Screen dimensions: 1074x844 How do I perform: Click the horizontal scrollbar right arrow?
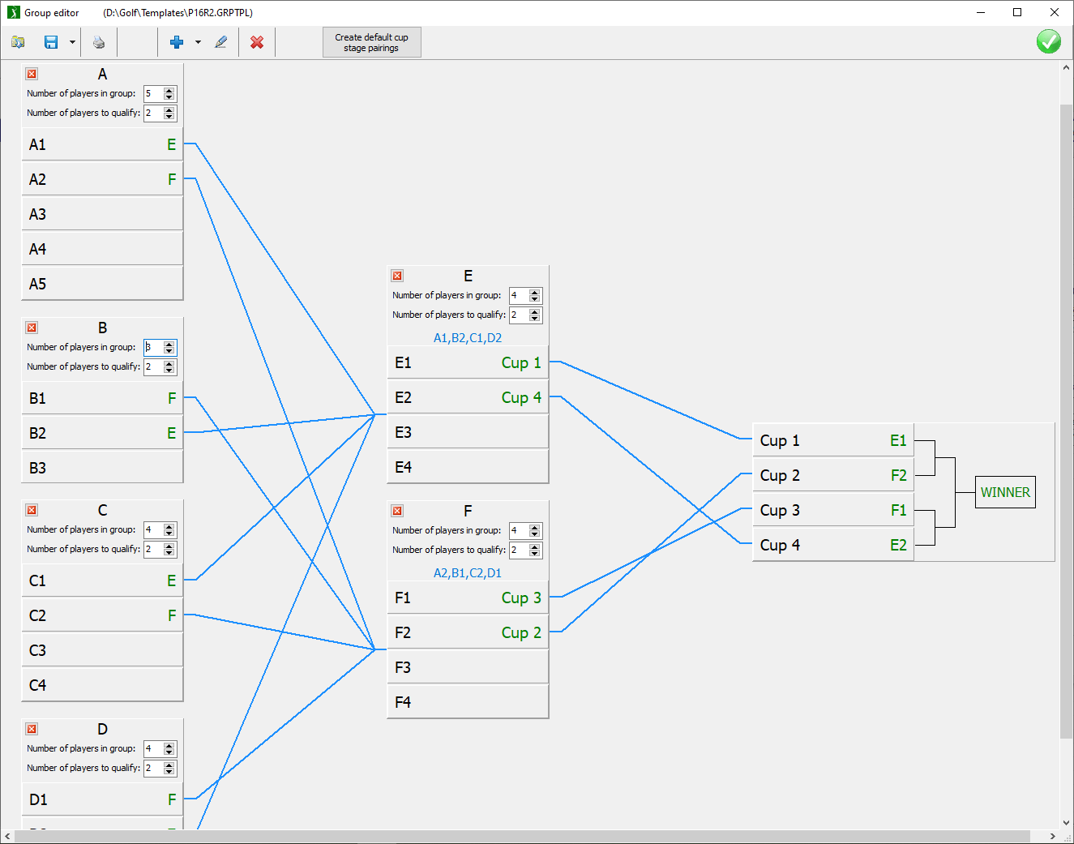pos(1052,836)
